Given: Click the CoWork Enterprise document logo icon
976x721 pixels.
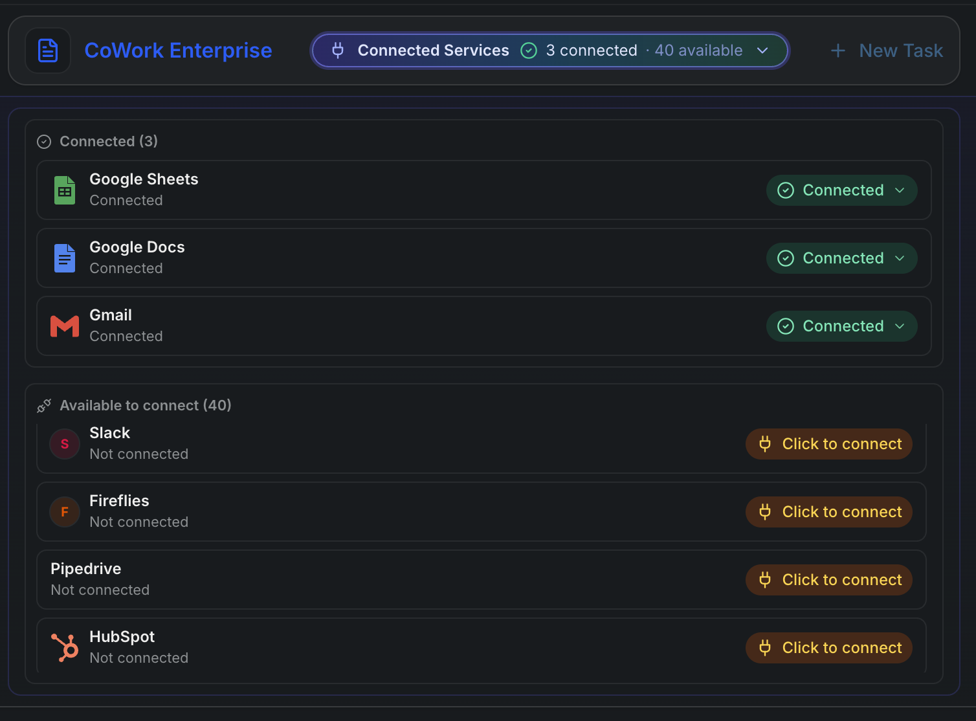Looking at the screenshot, I should [x=48, y=50].
